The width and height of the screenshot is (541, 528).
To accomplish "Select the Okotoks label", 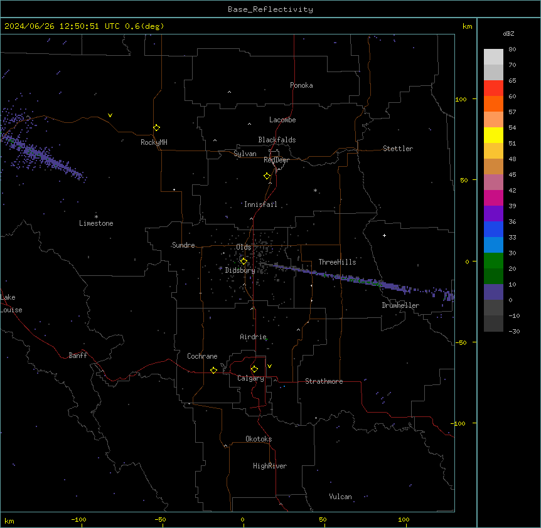I will coord(259,439).
